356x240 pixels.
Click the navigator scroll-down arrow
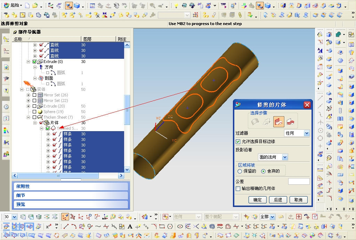coord(127,170)
